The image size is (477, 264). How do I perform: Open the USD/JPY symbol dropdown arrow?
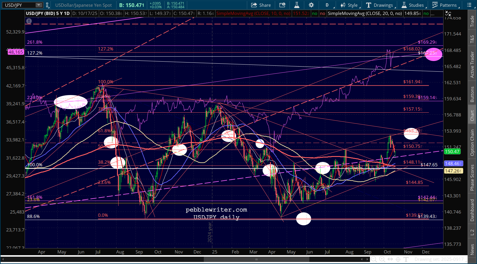(39, 5)
